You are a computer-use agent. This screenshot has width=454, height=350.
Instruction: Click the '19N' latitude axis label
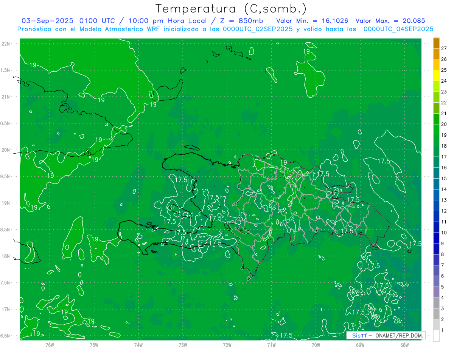(6, 203)
